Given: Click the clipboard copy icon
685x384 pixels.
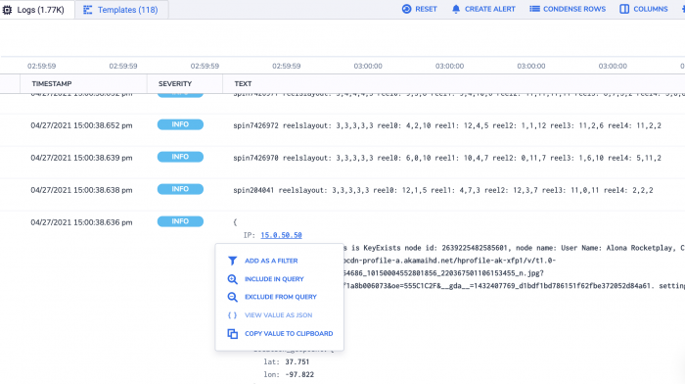Looking at the screenshot, I should tap(233, 334).
